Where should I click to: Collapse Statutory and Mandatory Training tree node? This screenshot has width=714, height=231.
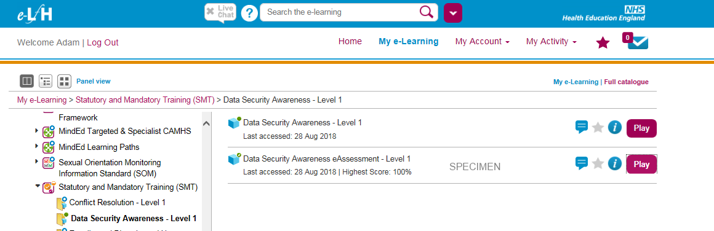point(38,186)
